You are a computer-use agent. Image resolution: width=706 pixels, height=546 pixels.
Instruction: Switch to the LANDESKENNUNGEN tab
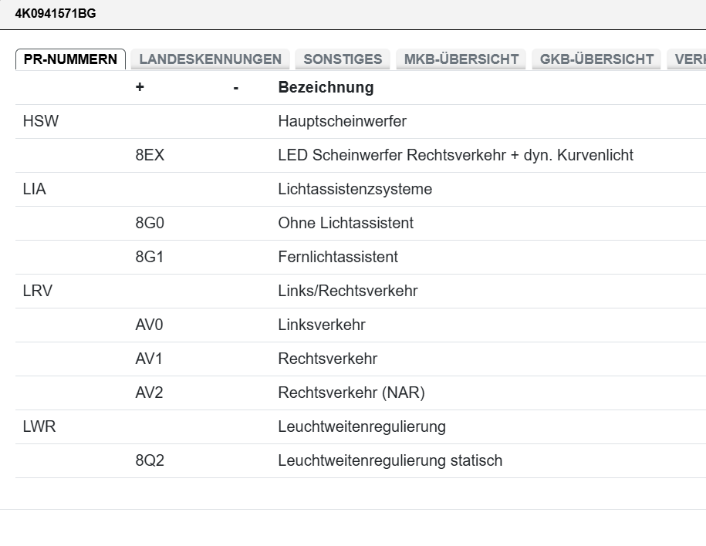tap(210, 59)
